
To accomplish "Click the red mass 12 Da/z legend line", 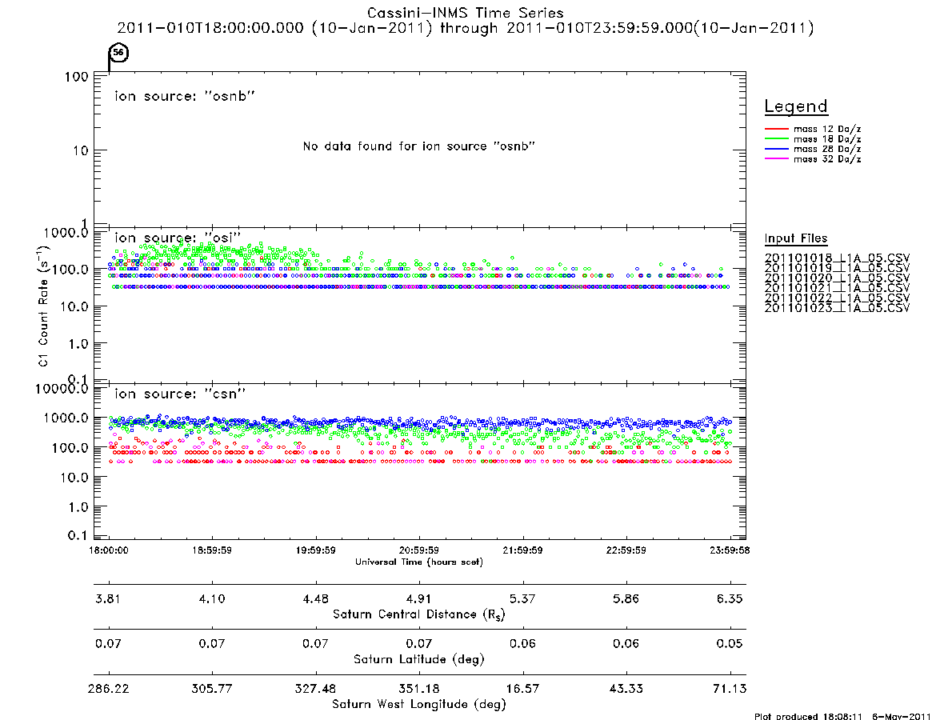I will (x=776, y=129).
